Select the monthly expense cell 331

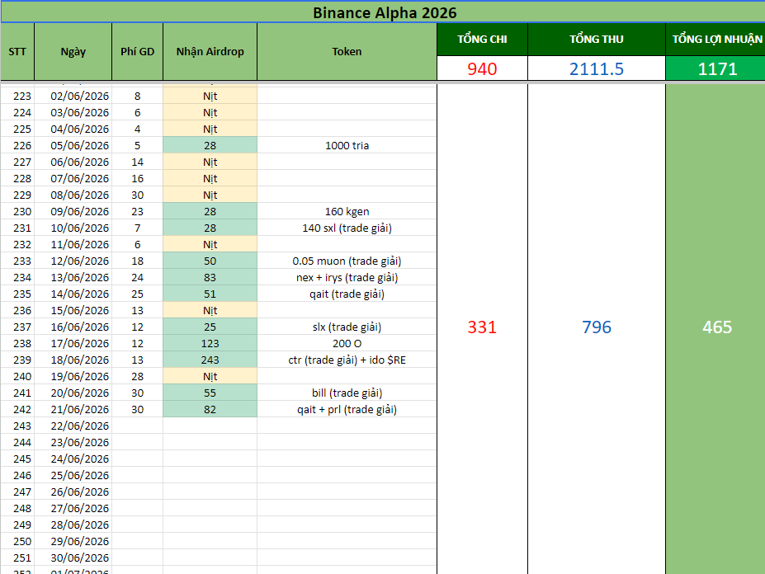pos(482,327)
